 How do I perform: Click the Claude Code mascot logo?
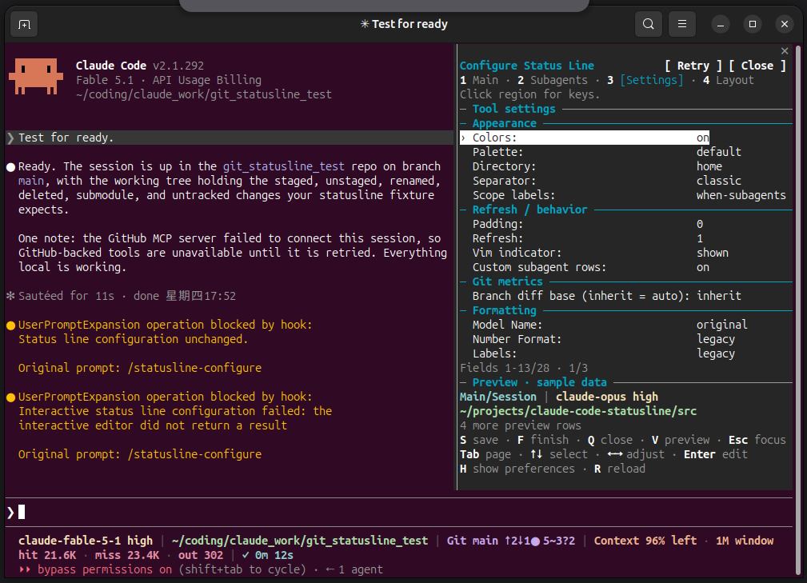[36, 76]
